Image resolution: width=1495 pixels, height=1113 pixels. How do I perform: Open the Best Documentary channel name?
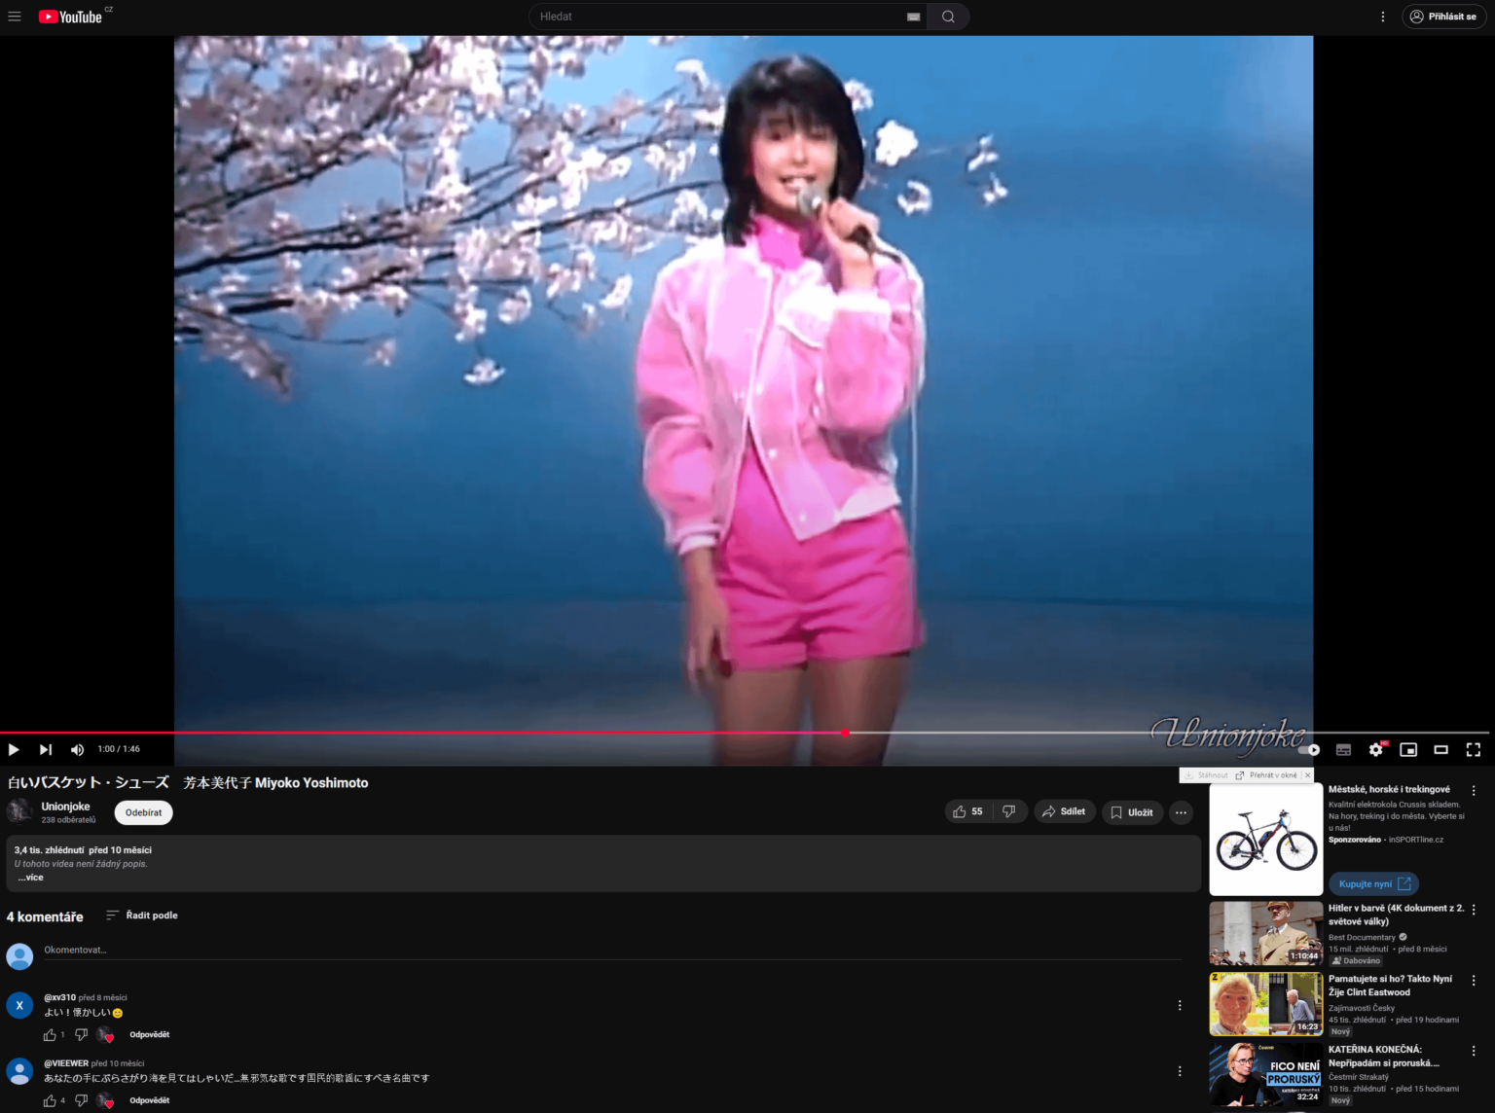tap(1362, 938)
